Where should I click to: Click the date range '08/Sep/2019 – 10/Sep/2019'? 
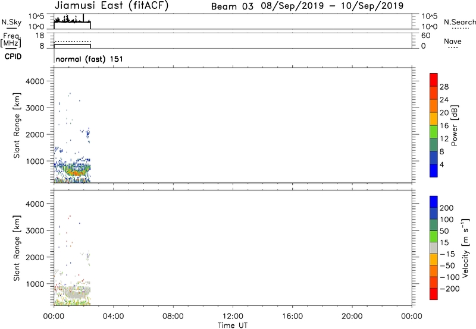pos(332,6)
